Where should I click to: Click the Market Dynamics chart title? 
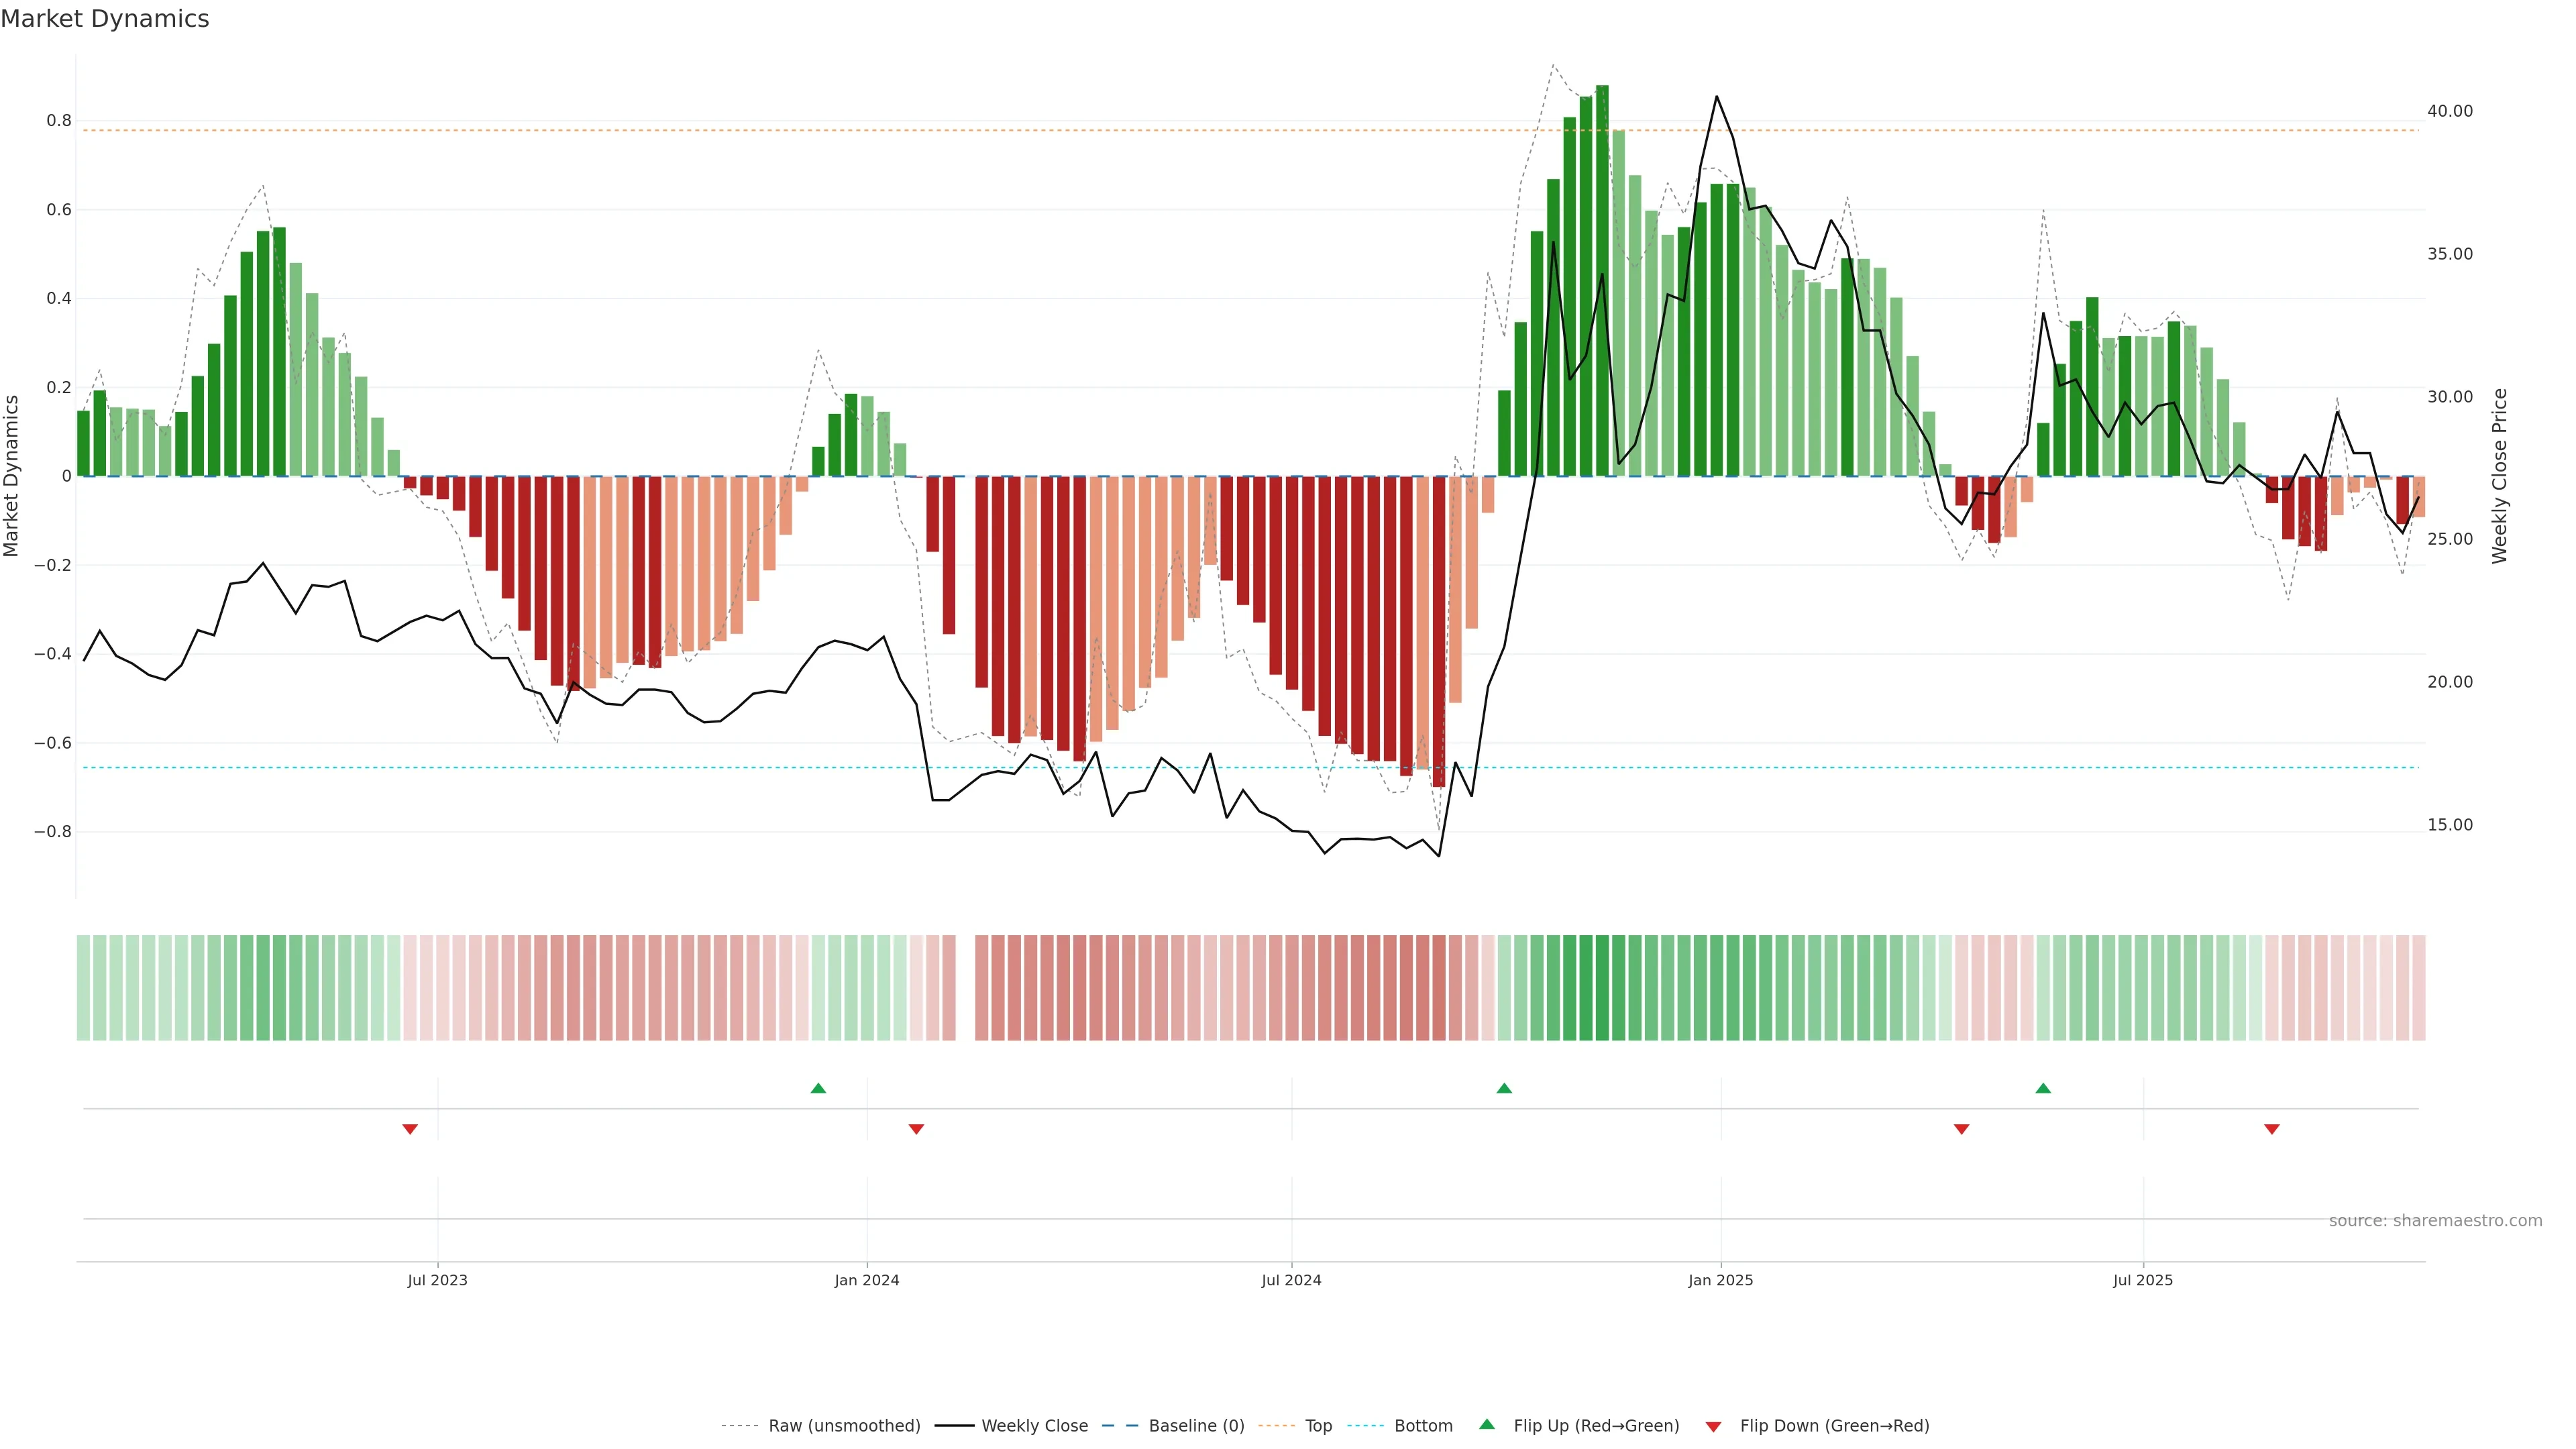(x=105, y=19)
